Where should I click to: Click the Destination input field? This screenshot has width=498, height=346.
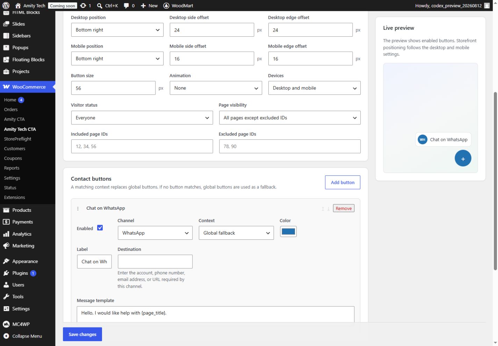155,261
